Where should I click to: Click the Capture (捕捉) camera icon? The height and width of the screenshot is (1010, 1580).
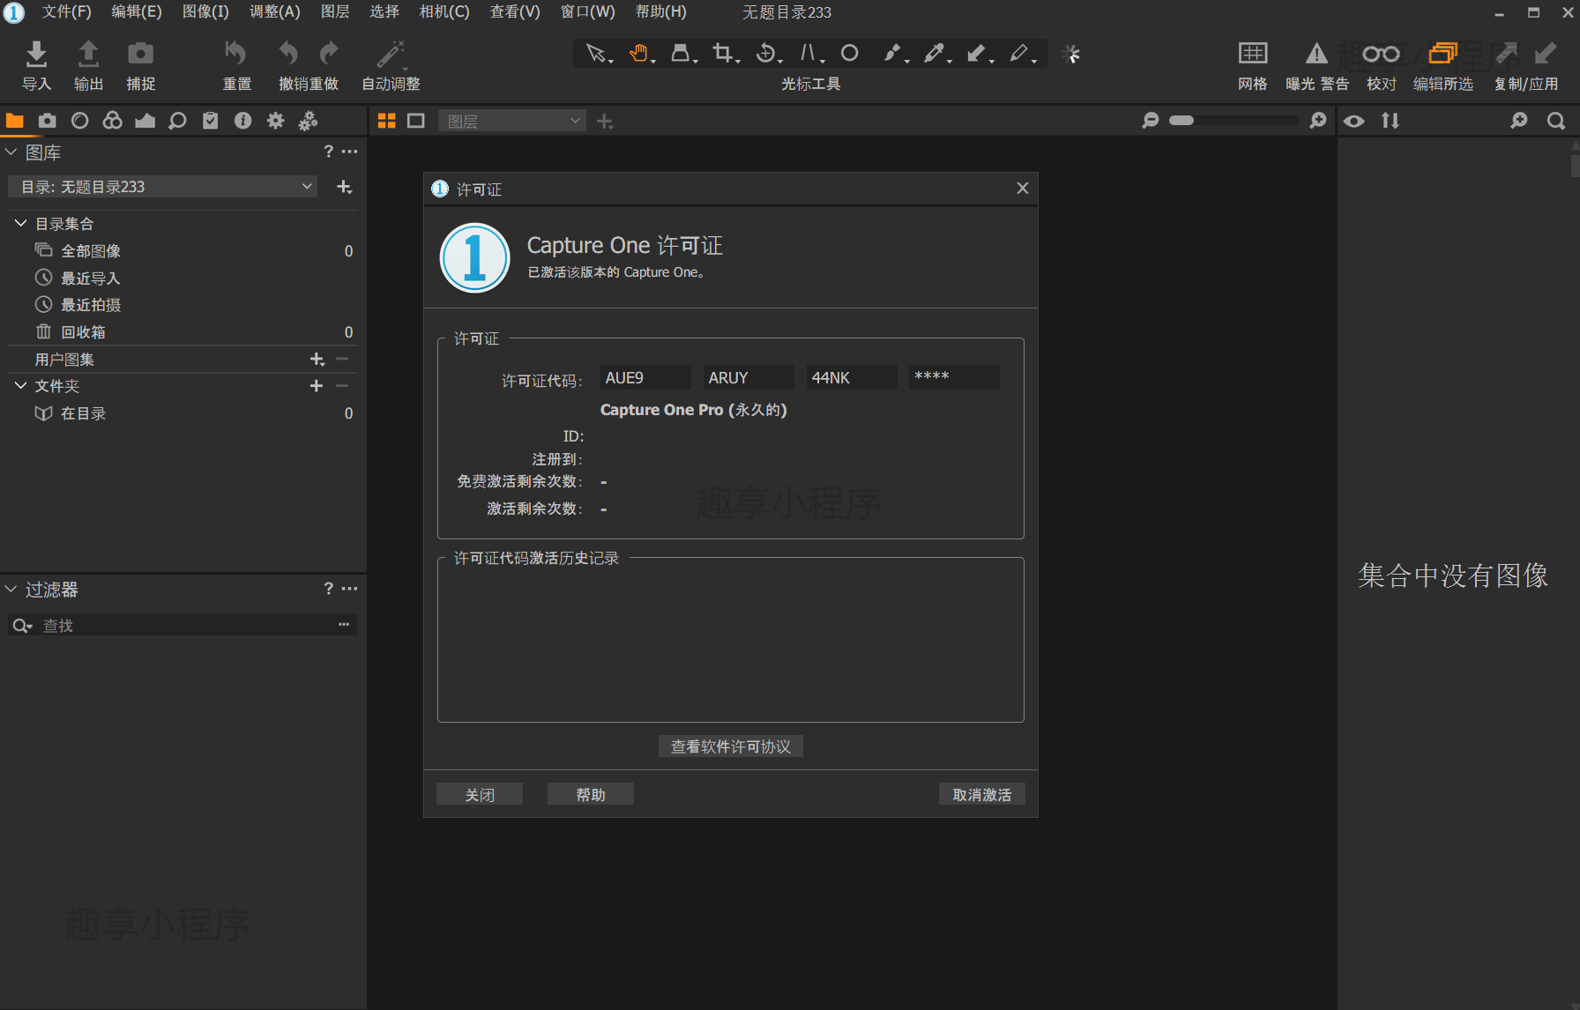point(140,55)
